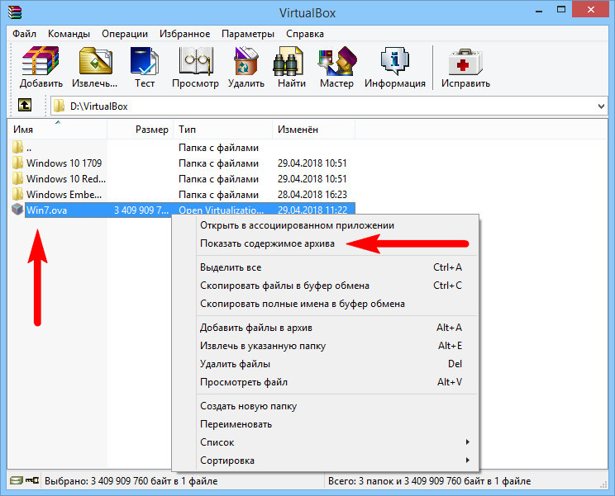This screenshot has height=496, width=615.
Task: Click the folder icon in address bar
Action: pos(60,106)
